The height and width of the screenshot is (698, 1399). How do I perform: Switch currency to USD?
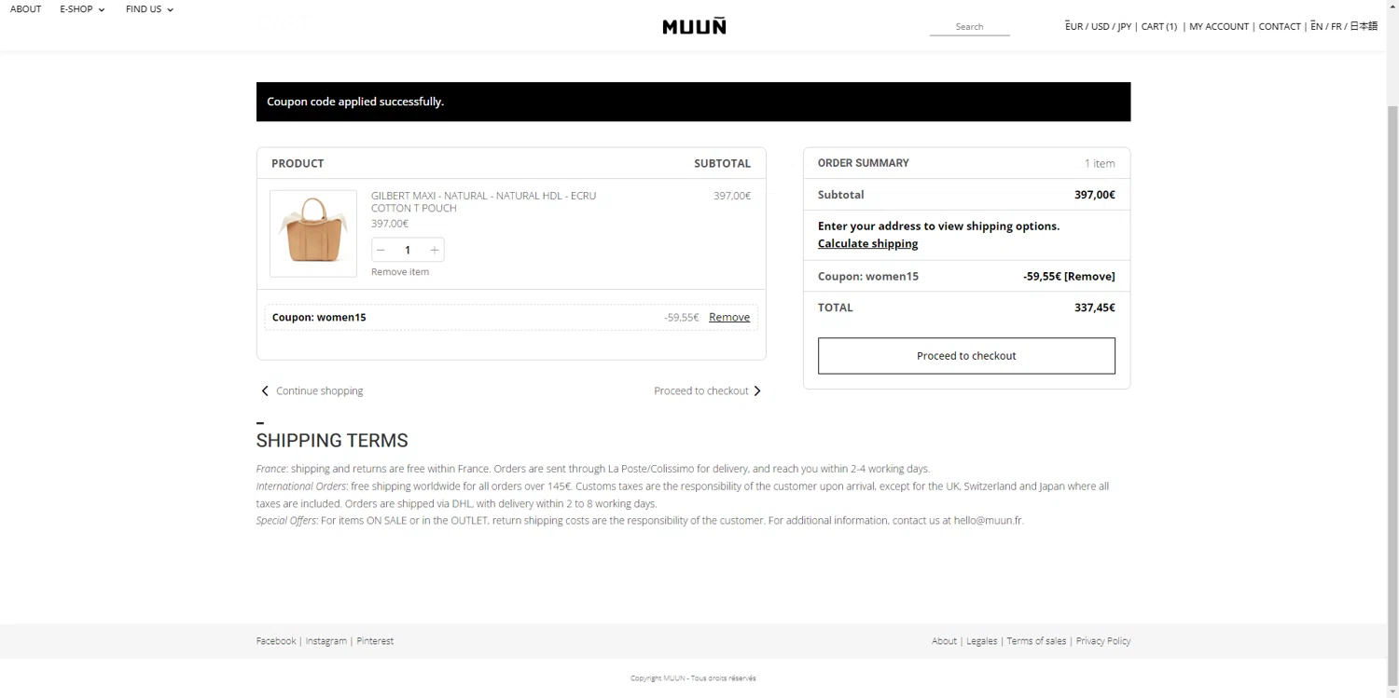1101,26
